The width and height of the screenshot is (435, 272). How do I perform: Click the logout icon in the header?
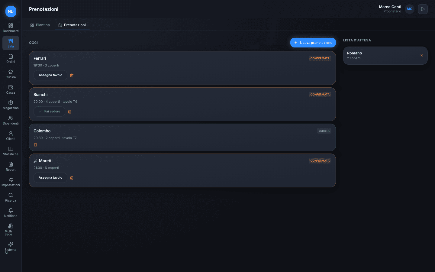[x=423, y=9]
